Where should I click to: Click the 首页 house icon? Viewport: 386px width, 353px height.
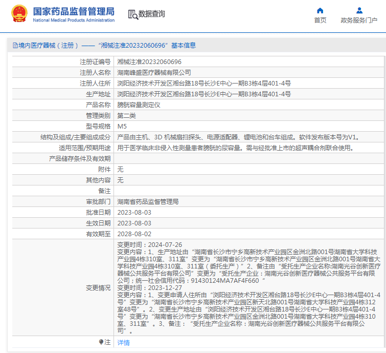[x=320, y=10]
